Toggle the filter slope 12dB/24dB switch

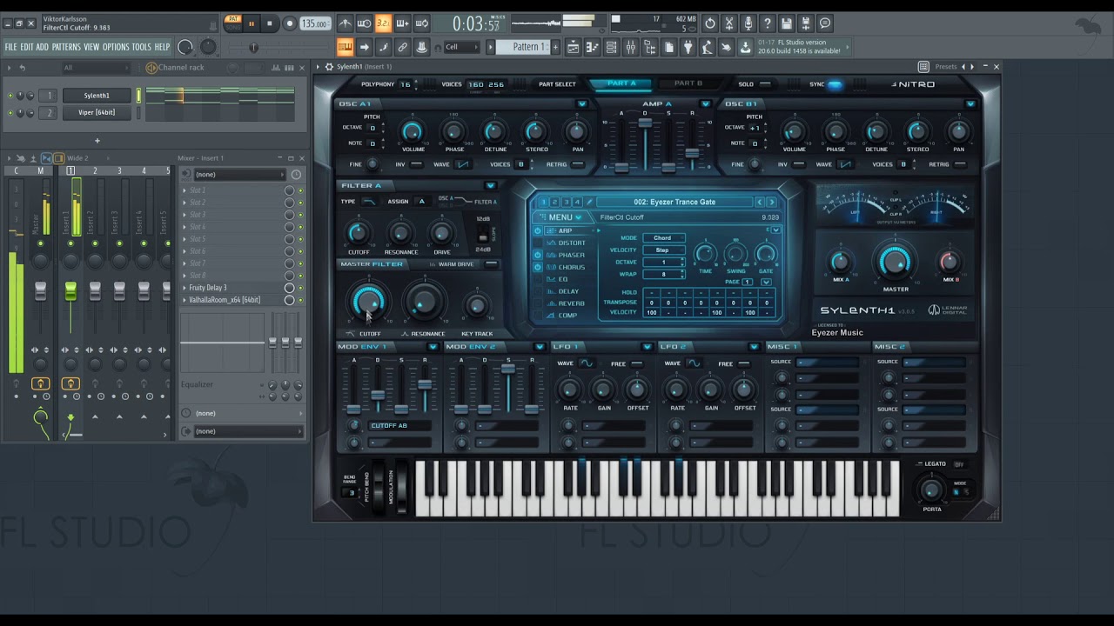pyautogui.click(x=483, y=235)
